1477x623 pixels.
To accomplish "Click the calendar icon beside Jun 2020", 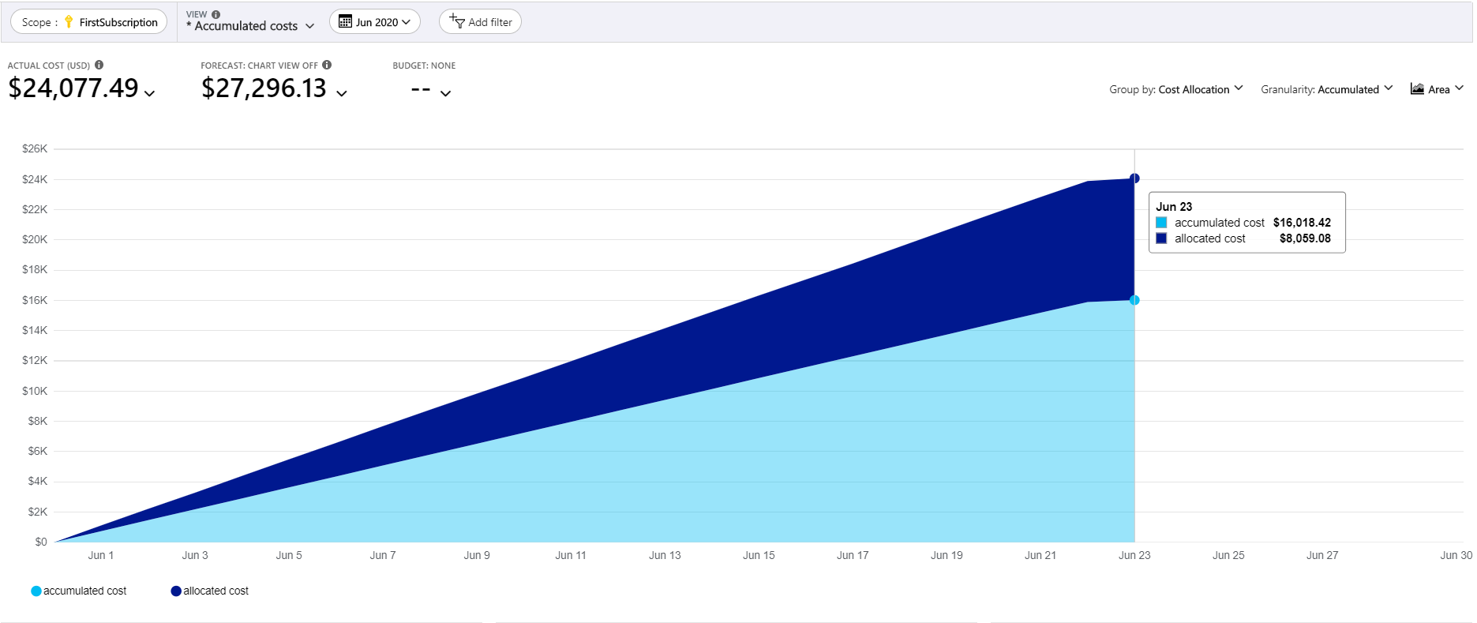I will pos(345,21).
